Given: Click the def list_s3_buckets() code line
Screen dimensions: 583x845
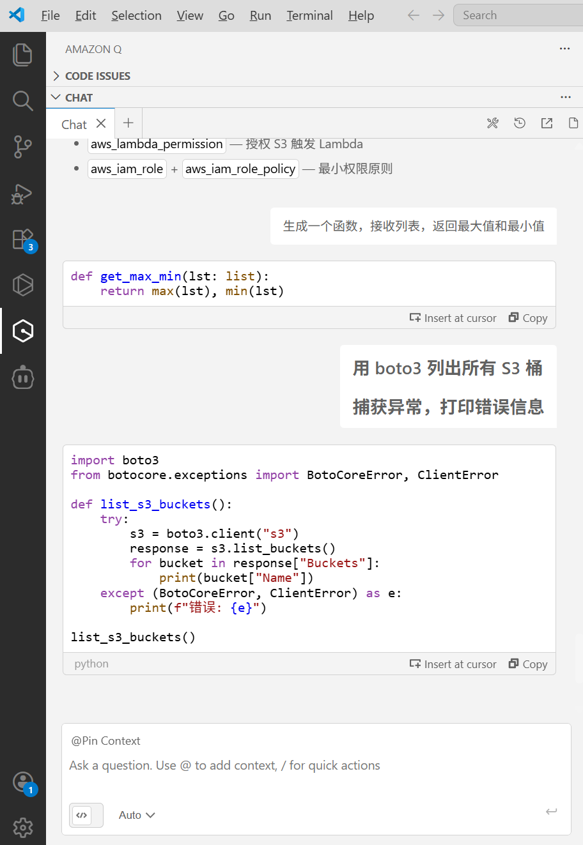Looking at the screenshot, I should tap(152, 505).
